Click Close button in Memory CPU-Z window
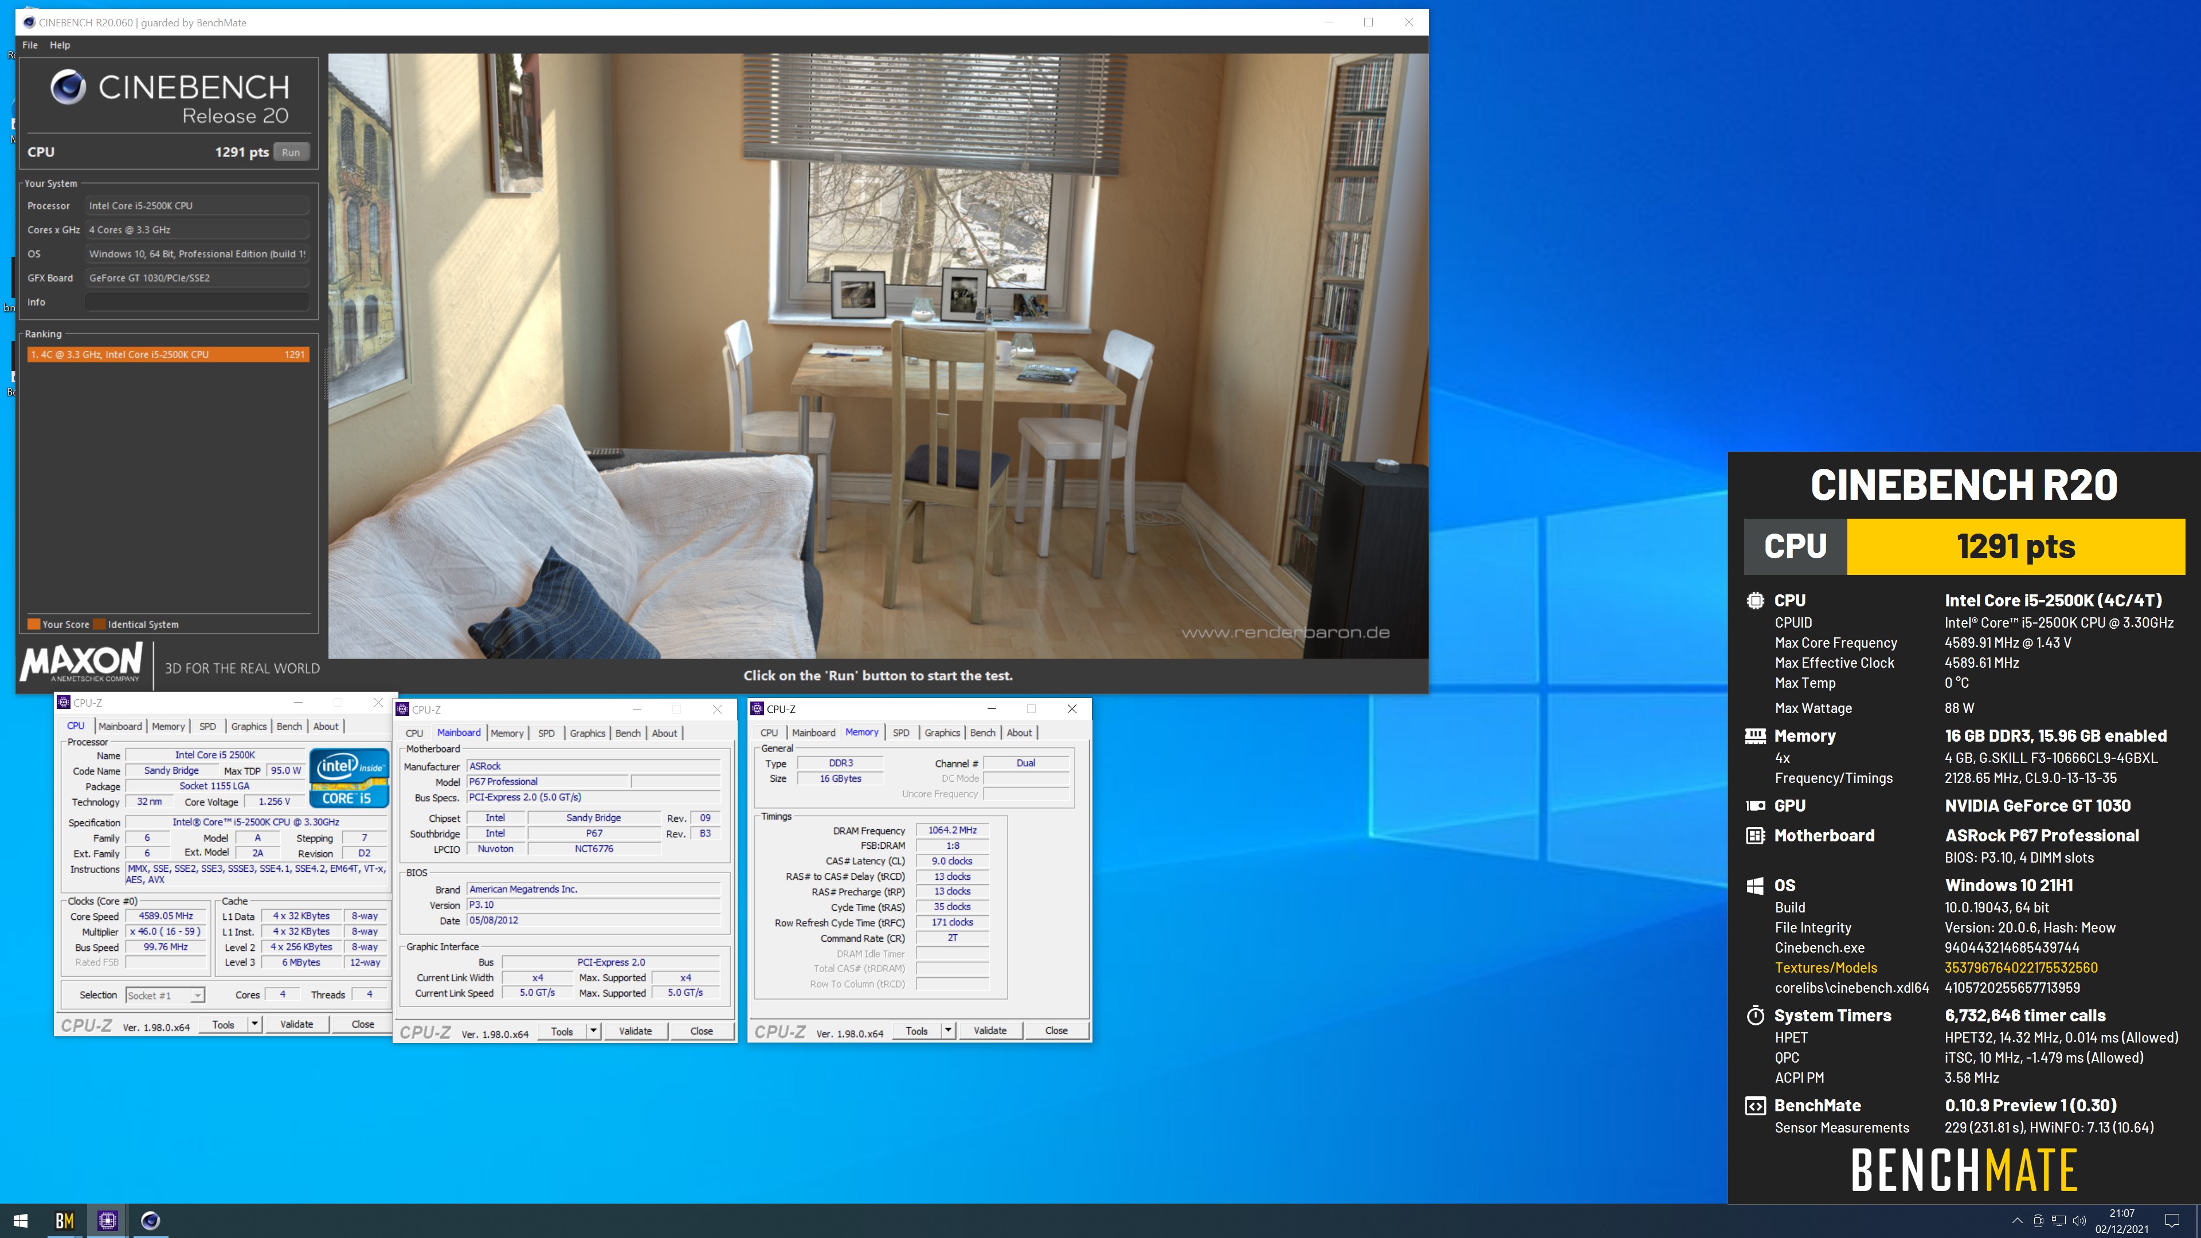 click(1056, 1031)
